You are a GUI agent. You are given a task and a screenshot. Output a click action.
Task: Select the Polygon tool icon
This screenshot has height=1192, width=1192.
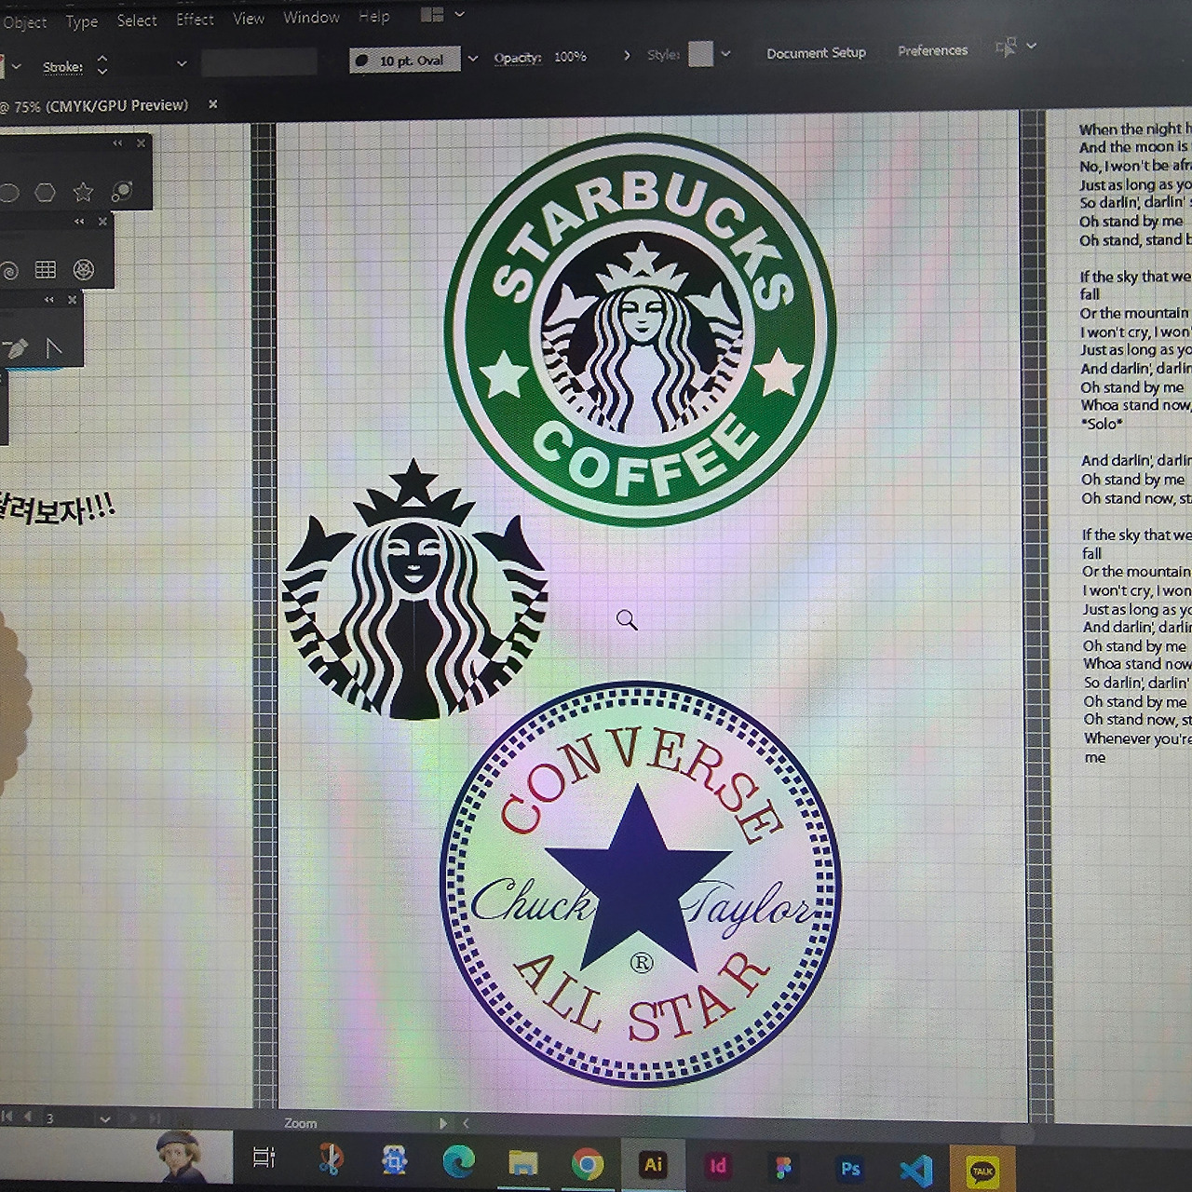point(45,193)
